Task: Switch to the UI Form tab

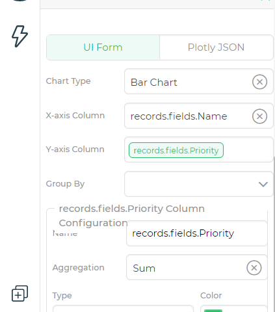Action: tap(103, 47)
